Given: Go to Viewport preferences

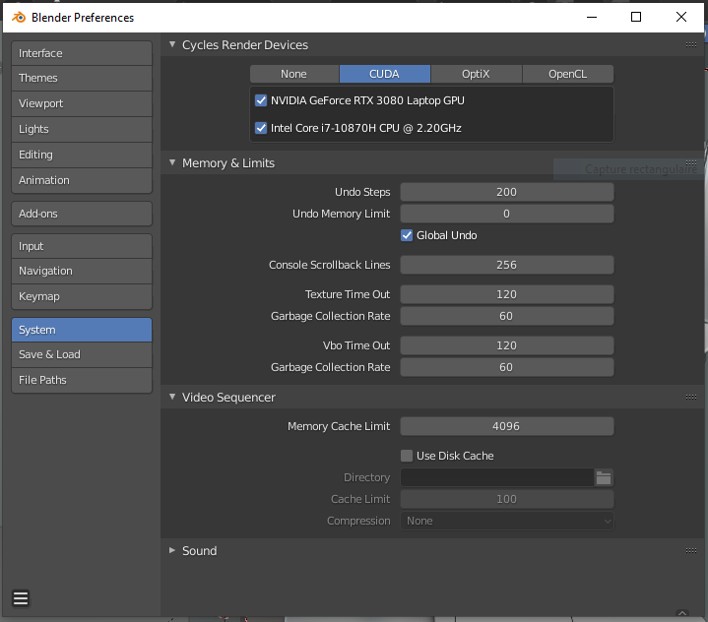Looking at the screenshot, I should [82, 103].
